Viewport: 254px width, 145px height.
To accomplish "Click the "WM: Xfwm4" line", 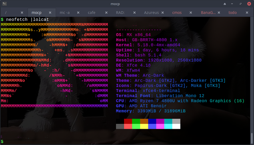I will (128, 70).
